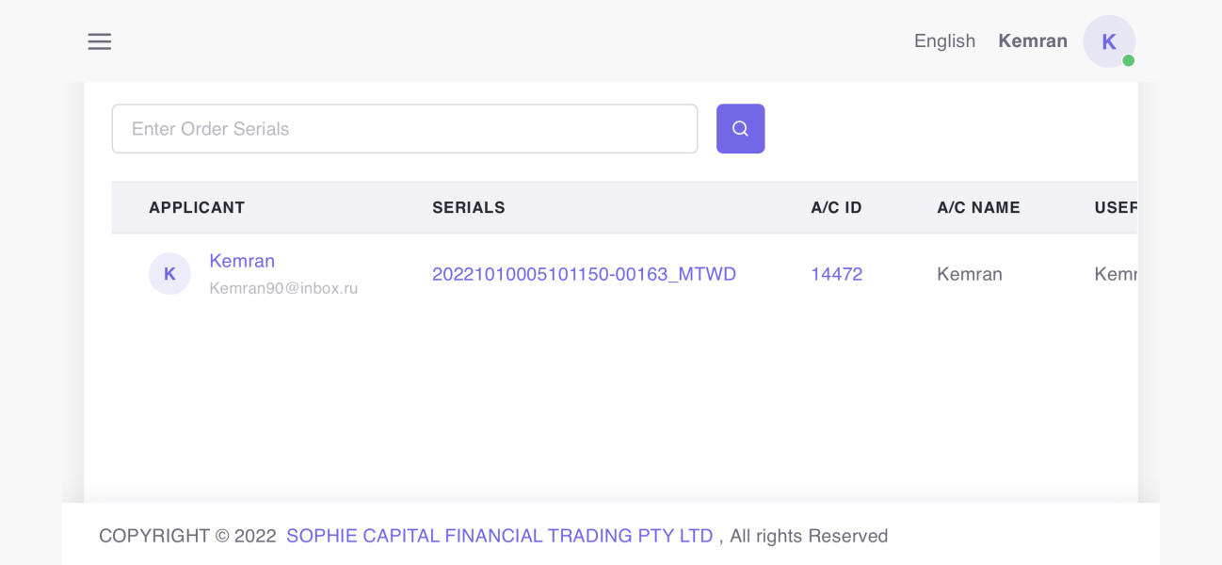Open the K profile avatar in header

[x=1108, y=41]
